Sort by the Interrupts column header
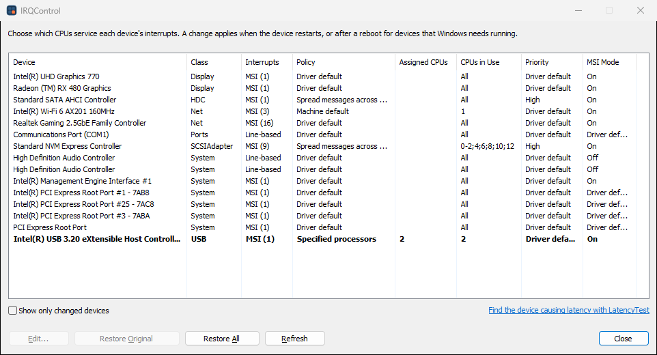 [267, 62]
